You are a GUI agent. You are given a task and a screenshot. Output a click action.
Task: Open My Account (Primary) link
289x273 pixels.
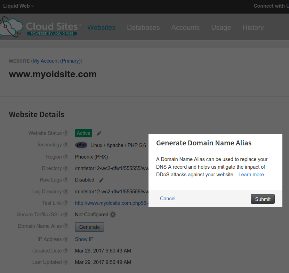click(57, 61)
